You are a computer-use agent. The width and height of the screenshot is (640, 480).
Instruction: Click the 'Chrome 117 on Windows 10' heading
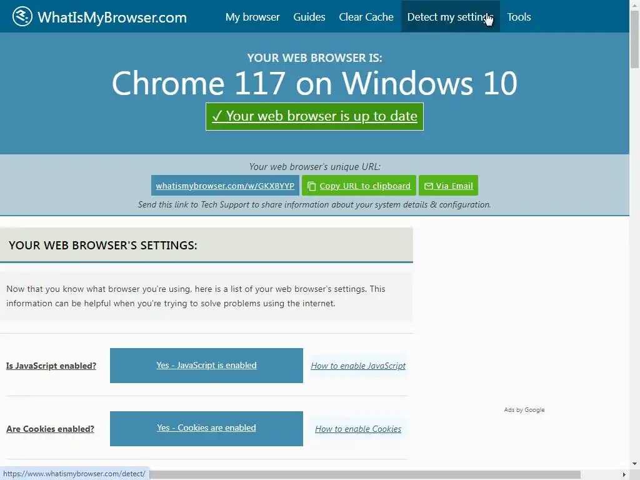tap(315, 83)
